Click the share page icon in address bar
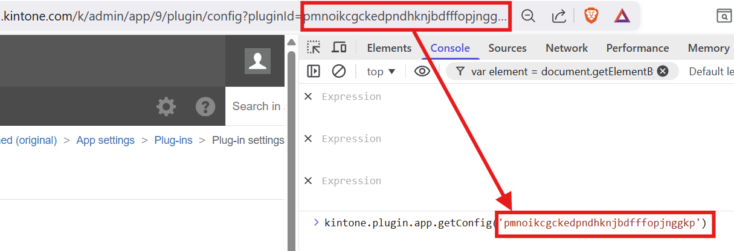 [559, 16]
